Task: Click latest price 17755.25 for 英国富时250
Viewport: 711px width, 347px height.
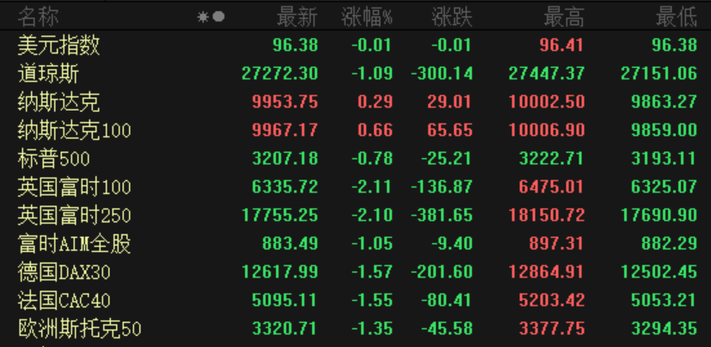Action: (279, 216)
